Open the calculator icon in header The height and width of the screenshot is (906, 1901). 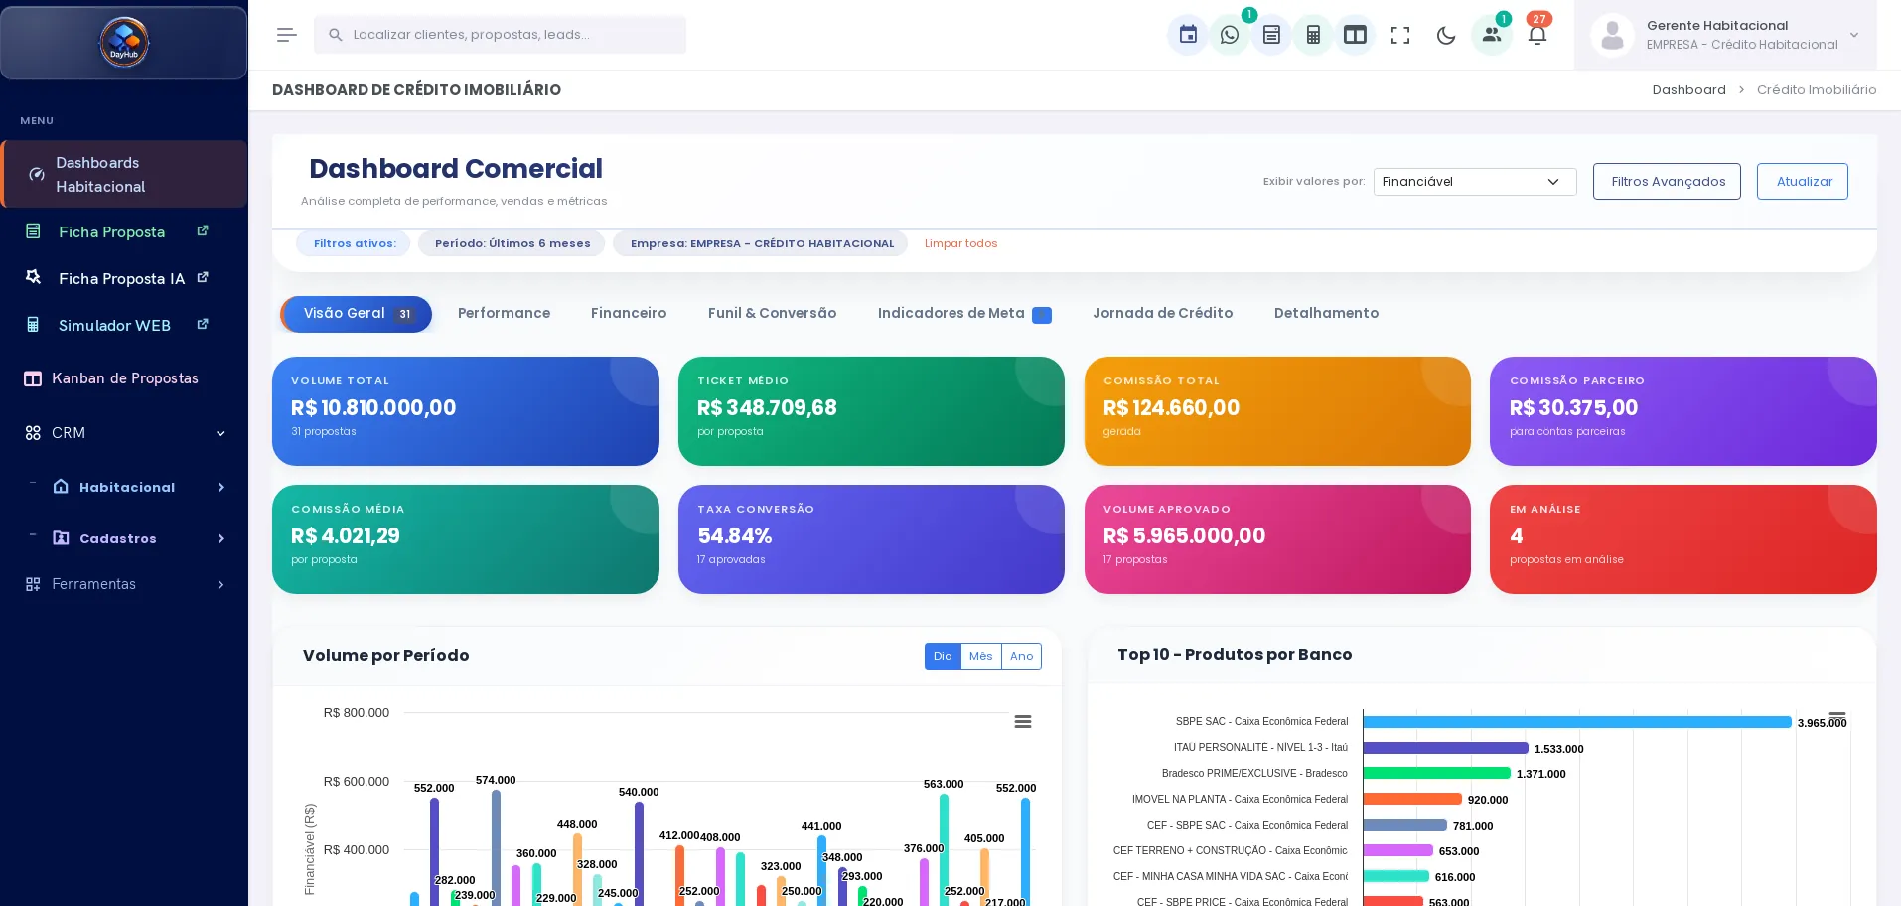(x=1313, y=35)
